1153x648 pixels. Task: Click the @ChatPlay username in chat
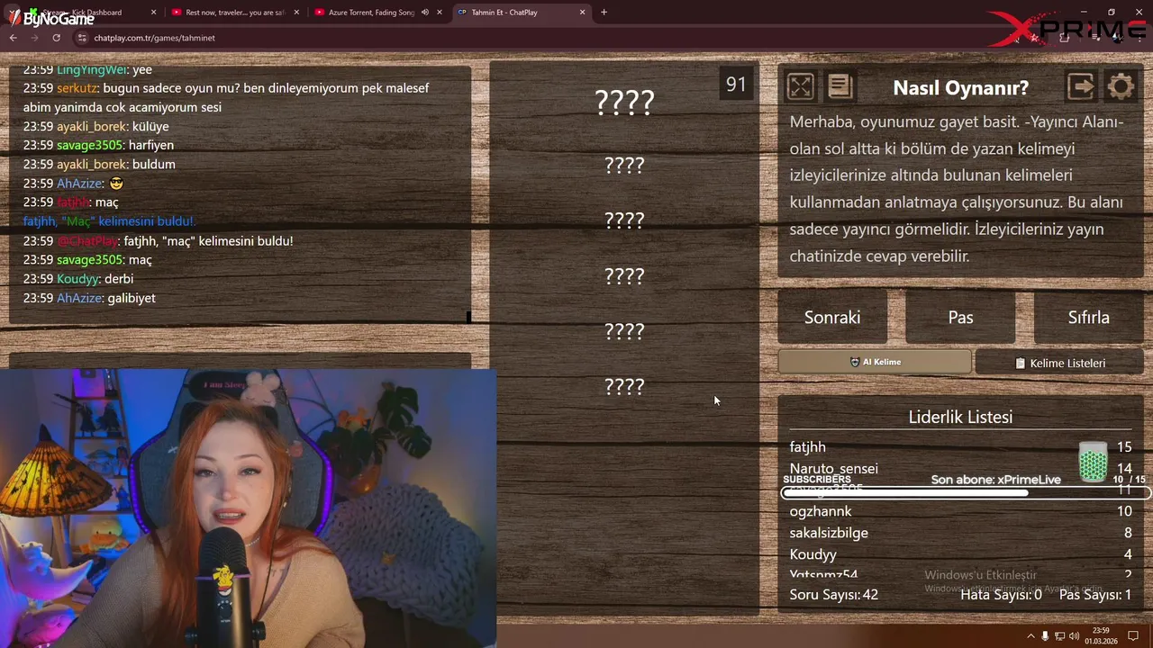point(87,241)
